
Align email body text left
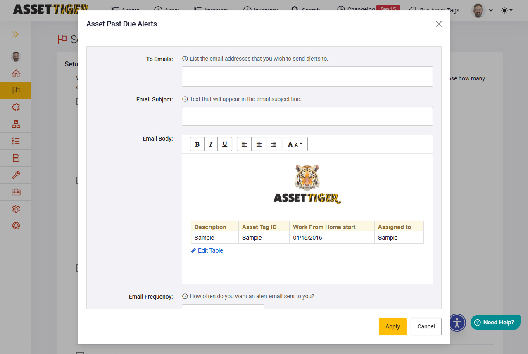pyautogui.click(x=244, y=144)
